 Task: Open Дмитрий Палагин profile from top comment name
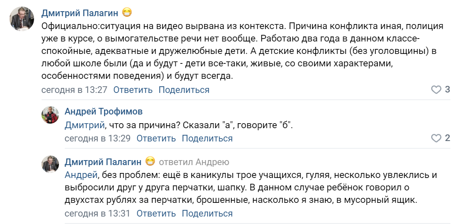click(80, 13)
